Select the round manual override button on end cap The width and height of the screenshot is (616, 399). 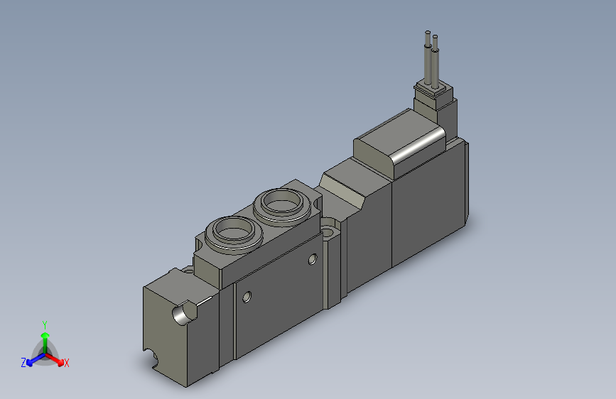[185, 313]
